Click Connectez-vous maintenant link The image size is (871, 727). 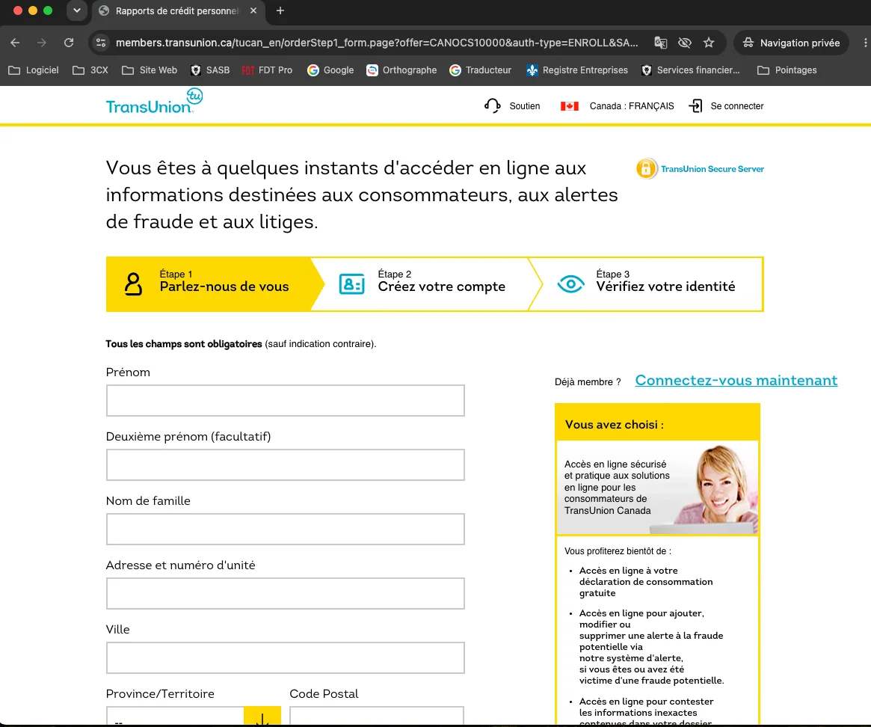pyautogui.click(x=736, y=380)
